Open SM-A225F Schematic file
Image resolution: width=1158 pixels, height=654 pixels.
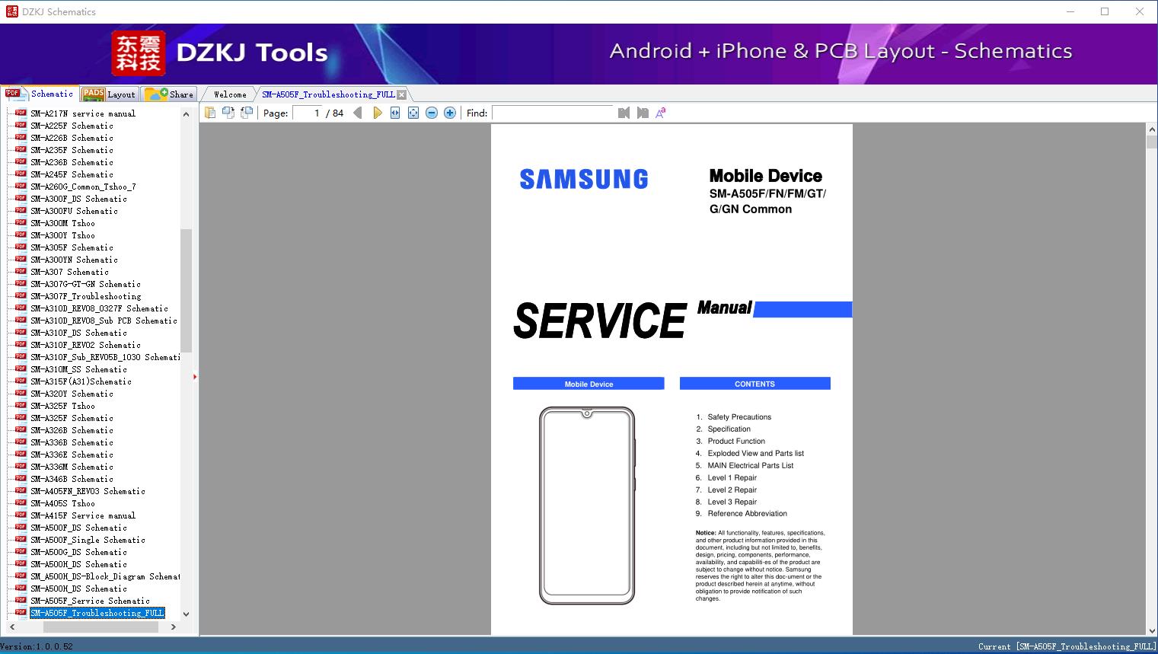72,126
